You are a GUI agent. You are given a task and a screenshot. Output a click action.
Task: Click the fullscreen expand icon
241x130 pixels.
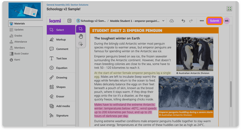pyautogui.click(x=229, y=9)
